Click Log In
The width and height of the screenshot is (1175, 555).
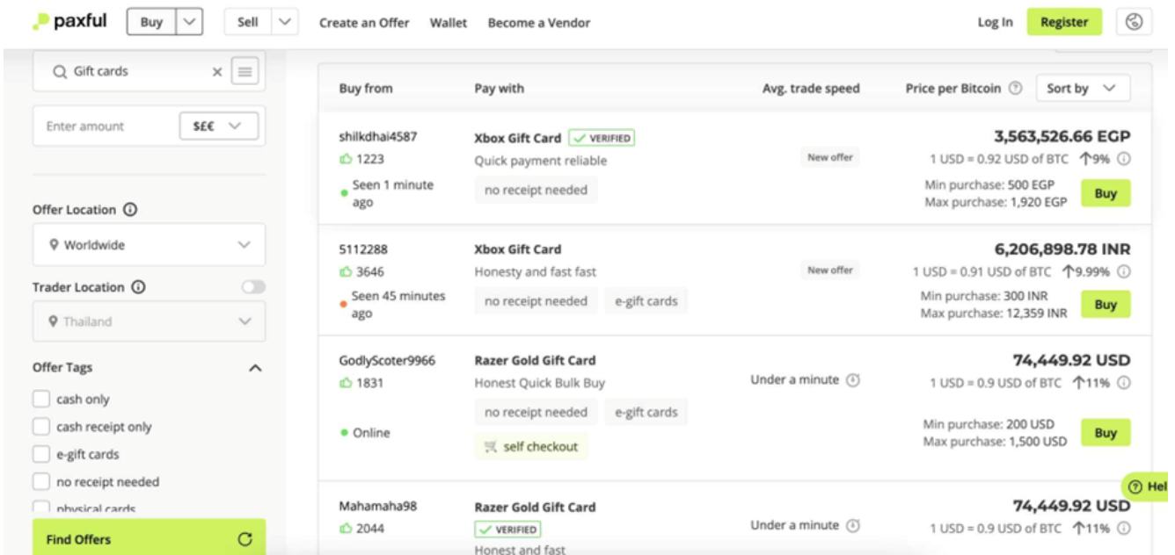[x=995, y=23]
